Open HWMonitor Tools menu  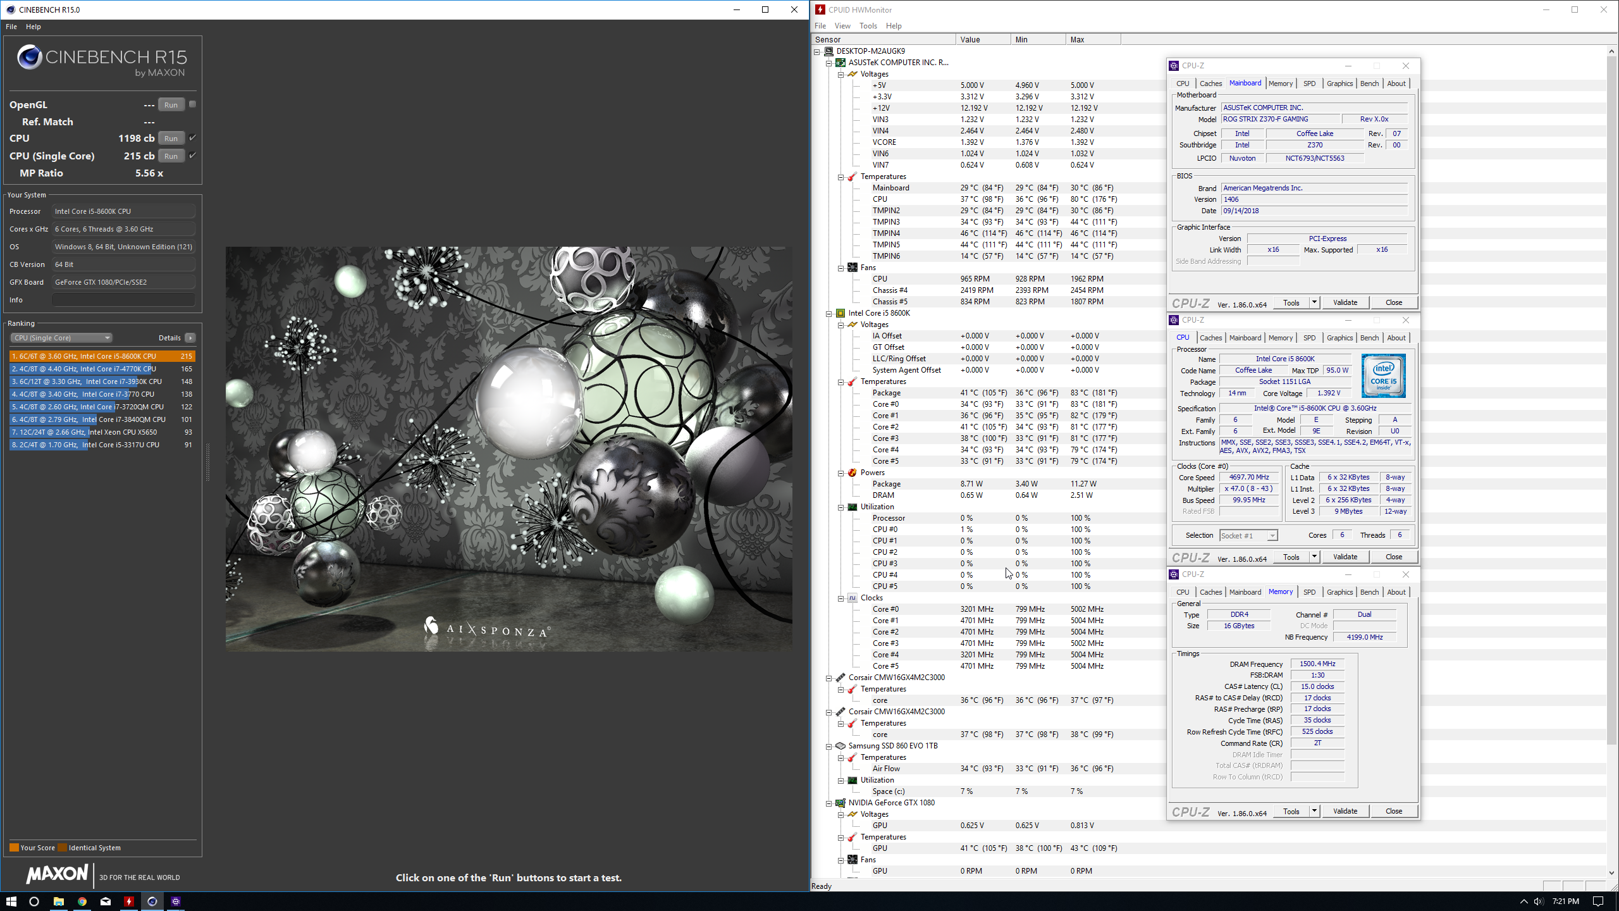point(868,26)
